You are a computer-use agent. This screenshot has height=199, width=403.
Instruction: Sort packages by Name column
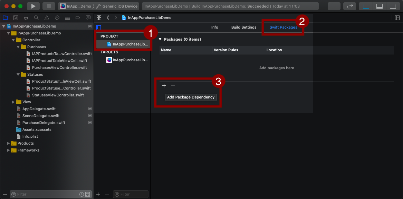pos(186,50)
